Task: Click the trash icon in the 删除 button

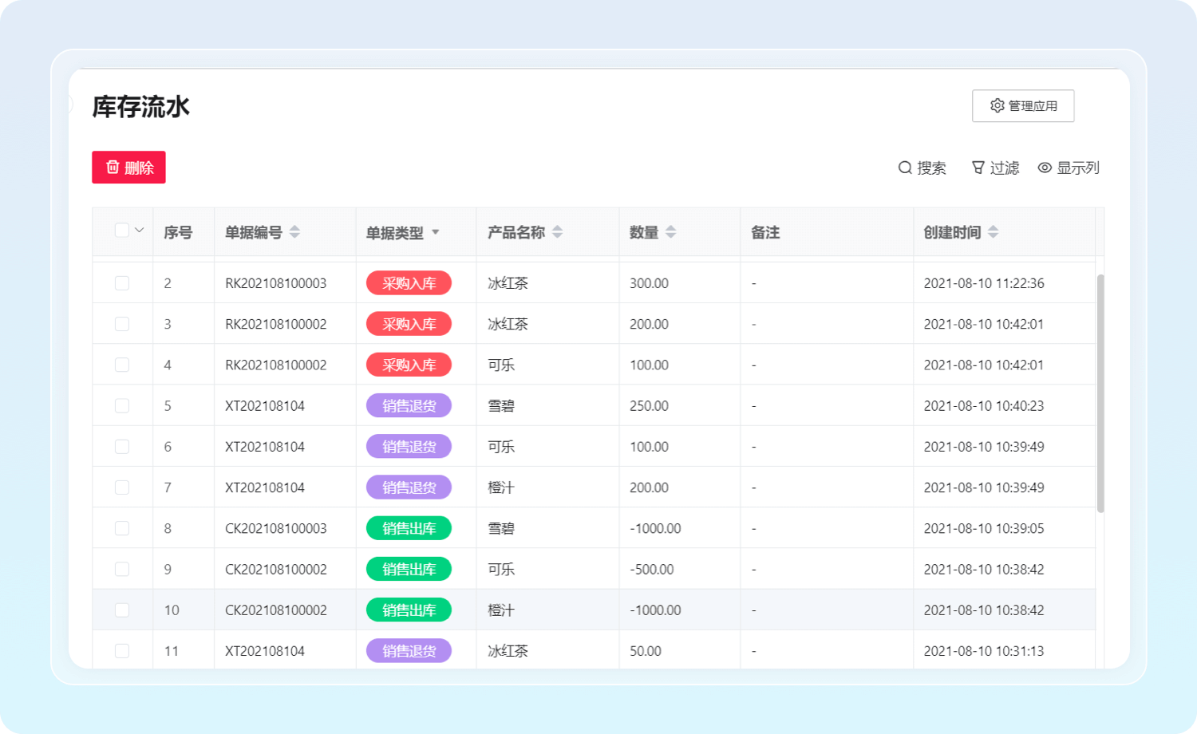Action: tap(113, 167)
